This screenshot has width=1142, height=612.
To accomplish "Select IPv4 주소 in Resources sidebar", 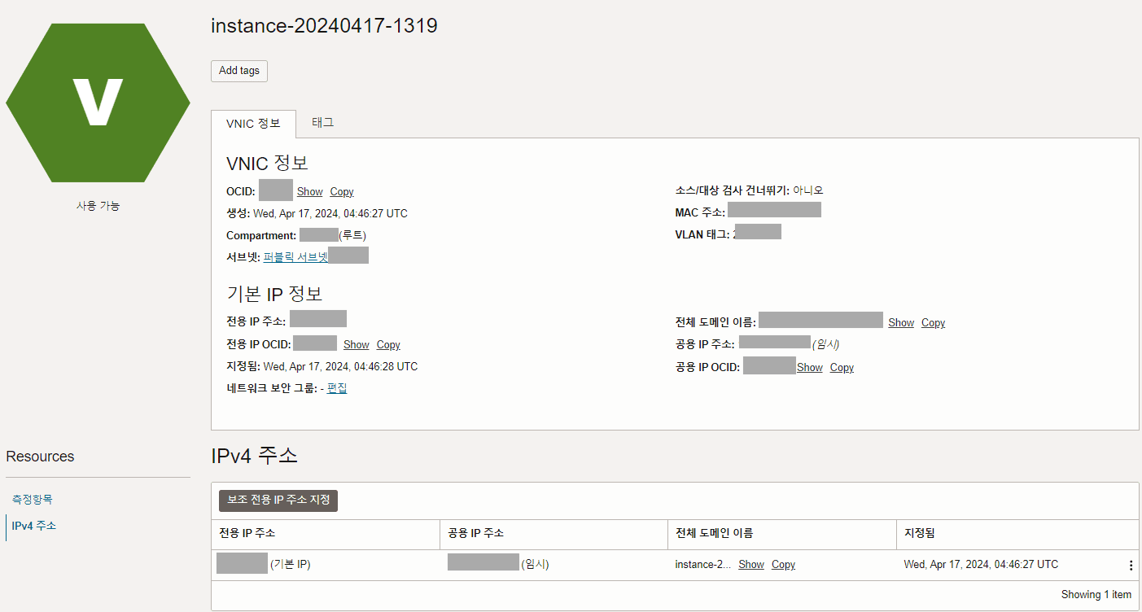I will (x=34, y=526).
